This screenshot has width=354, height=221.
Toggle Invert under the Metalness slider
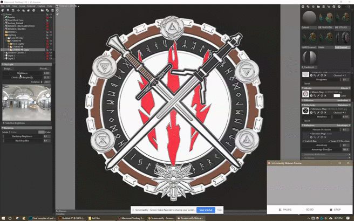point(303,121)
